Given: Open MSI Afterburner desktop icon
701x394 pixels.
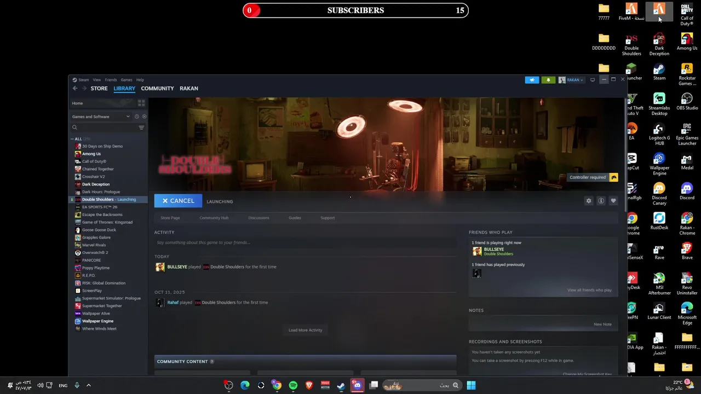Looking at the screenshot, I should [659, 284].
